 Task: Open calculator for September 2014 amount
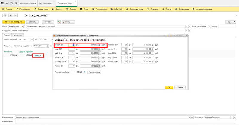tap(100, 62)
